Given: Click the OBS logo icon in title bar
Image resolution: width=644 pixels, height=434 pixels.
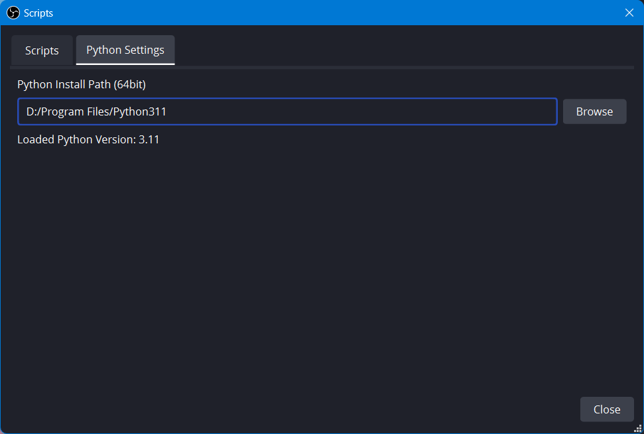Looking at the screenshot, I should click(13, 13).
